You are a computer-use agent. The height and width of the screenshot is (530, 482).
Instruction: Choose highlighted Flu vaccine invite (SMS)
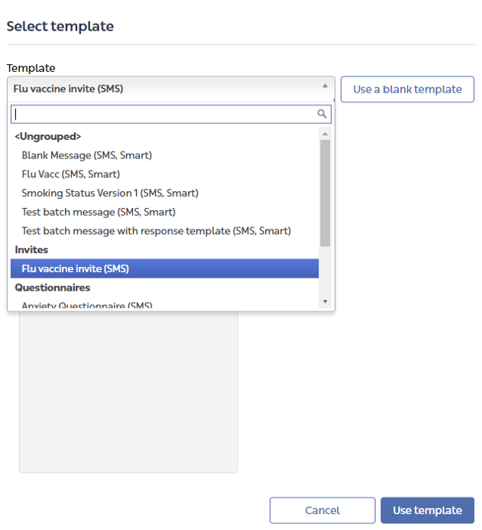[75, 268]
